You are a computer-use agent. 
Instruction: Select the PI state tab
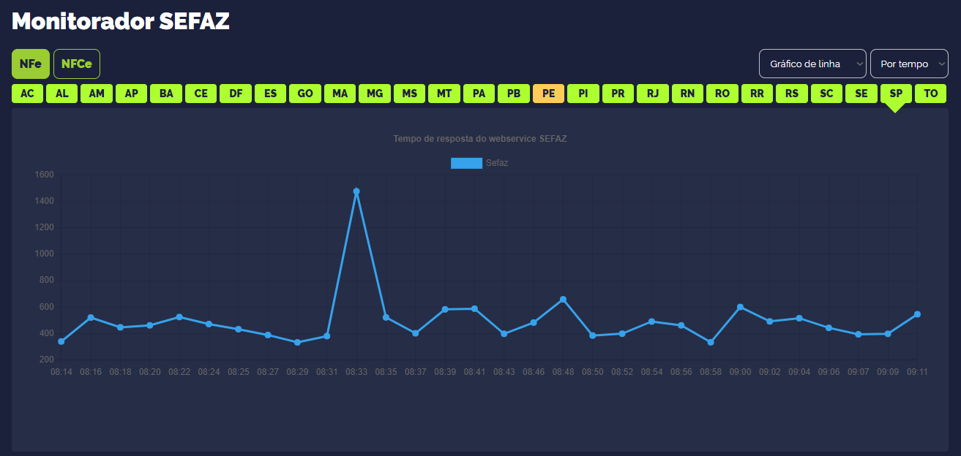(583, 94)
